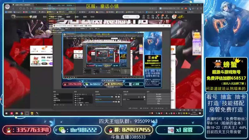
Task: Reload the page with the browser refresh icon
Action: pos(20,8)
